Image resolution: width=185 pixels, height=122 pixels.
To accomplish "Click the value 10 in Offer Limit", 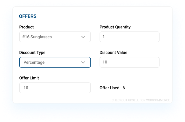I will pyautogui.click(x=26, y=88).
